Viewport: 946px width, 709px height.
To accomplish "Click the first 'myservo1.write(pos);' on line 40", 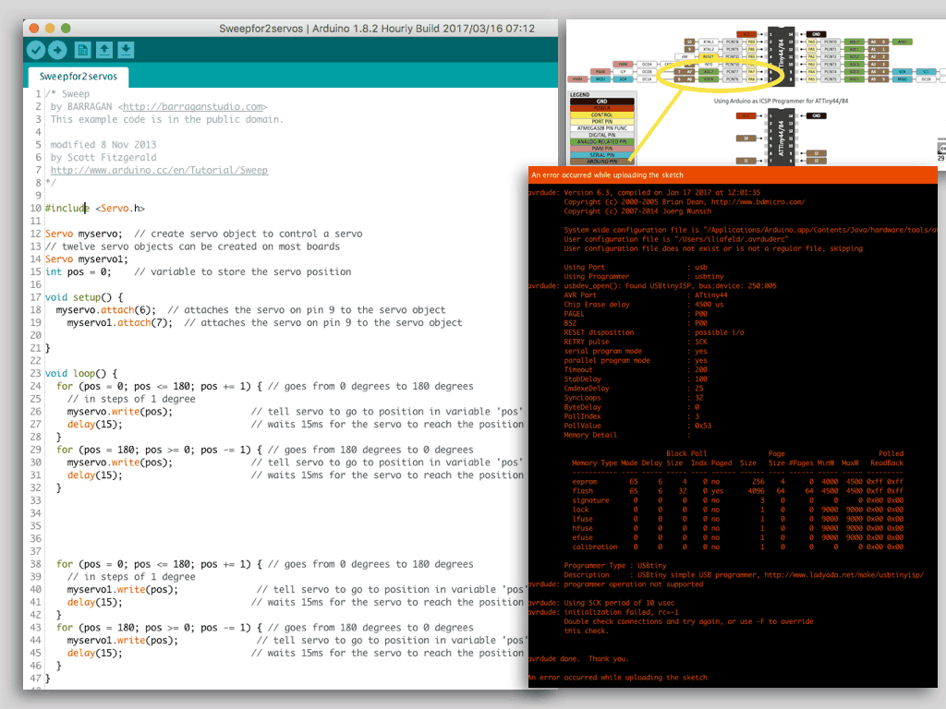I will point(123,590).
